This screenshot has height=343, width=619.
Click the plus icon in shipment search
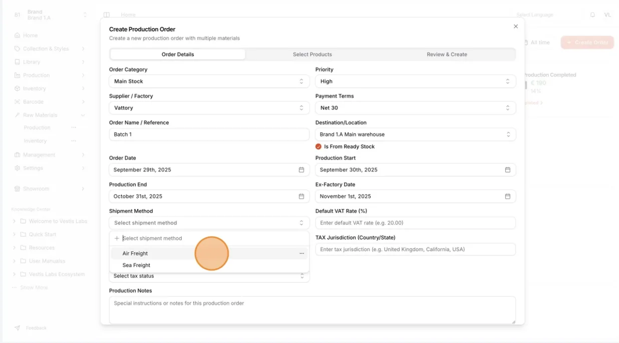coord(117,238)
